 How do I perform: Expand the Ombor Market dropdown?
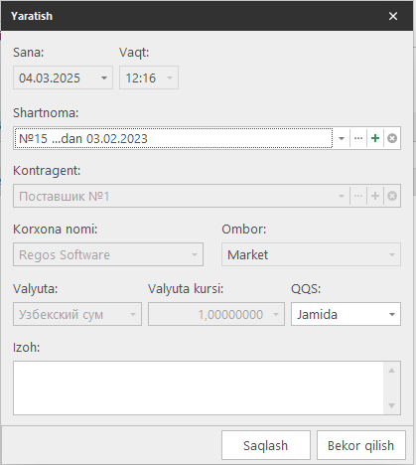392,254
